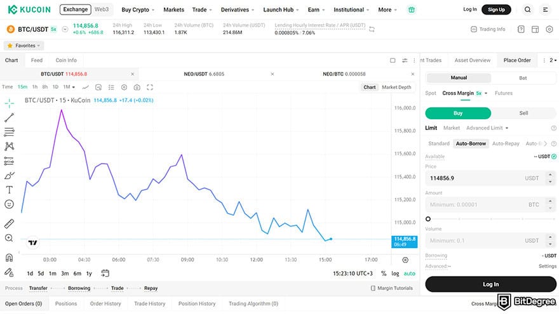Select the ruler measure tool
Viewport: 559px width, 314px height.
point(10,223)
